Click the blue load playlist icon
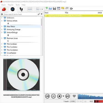This screenshot has height=103, width=103. tap(50, 9)
